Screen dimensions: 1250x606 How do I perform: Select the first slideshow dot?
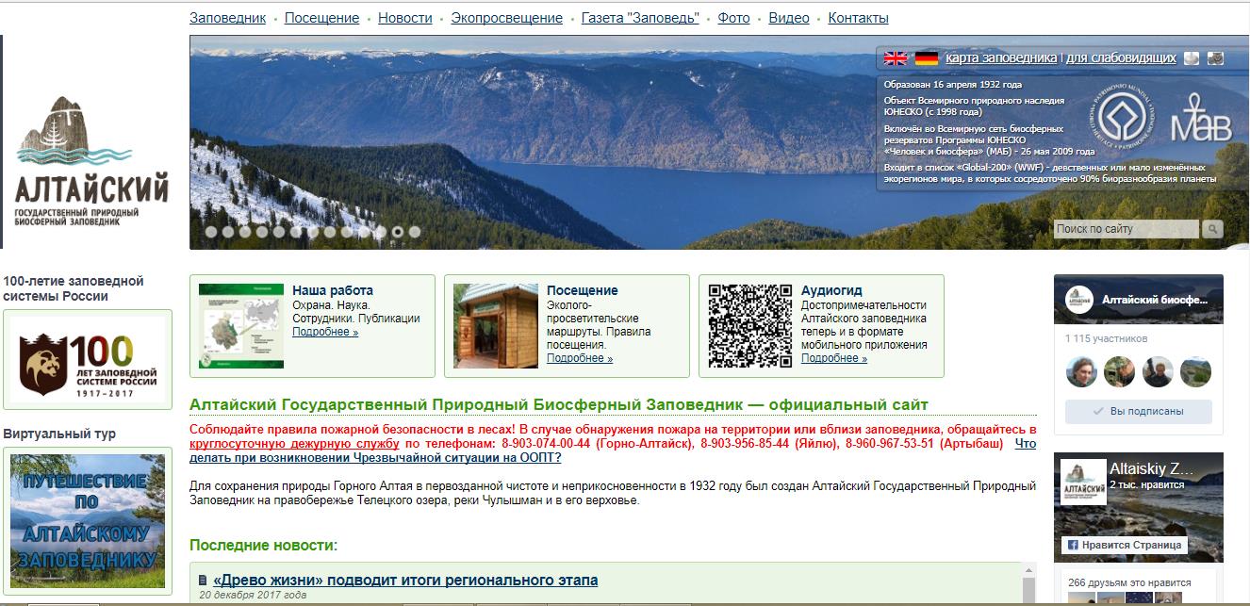coord(211,231)
